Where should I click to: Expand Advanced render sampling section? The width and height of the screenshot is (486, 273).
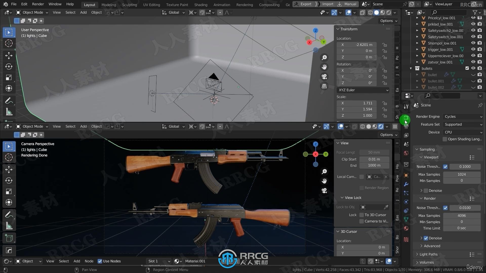pos(432,246)
